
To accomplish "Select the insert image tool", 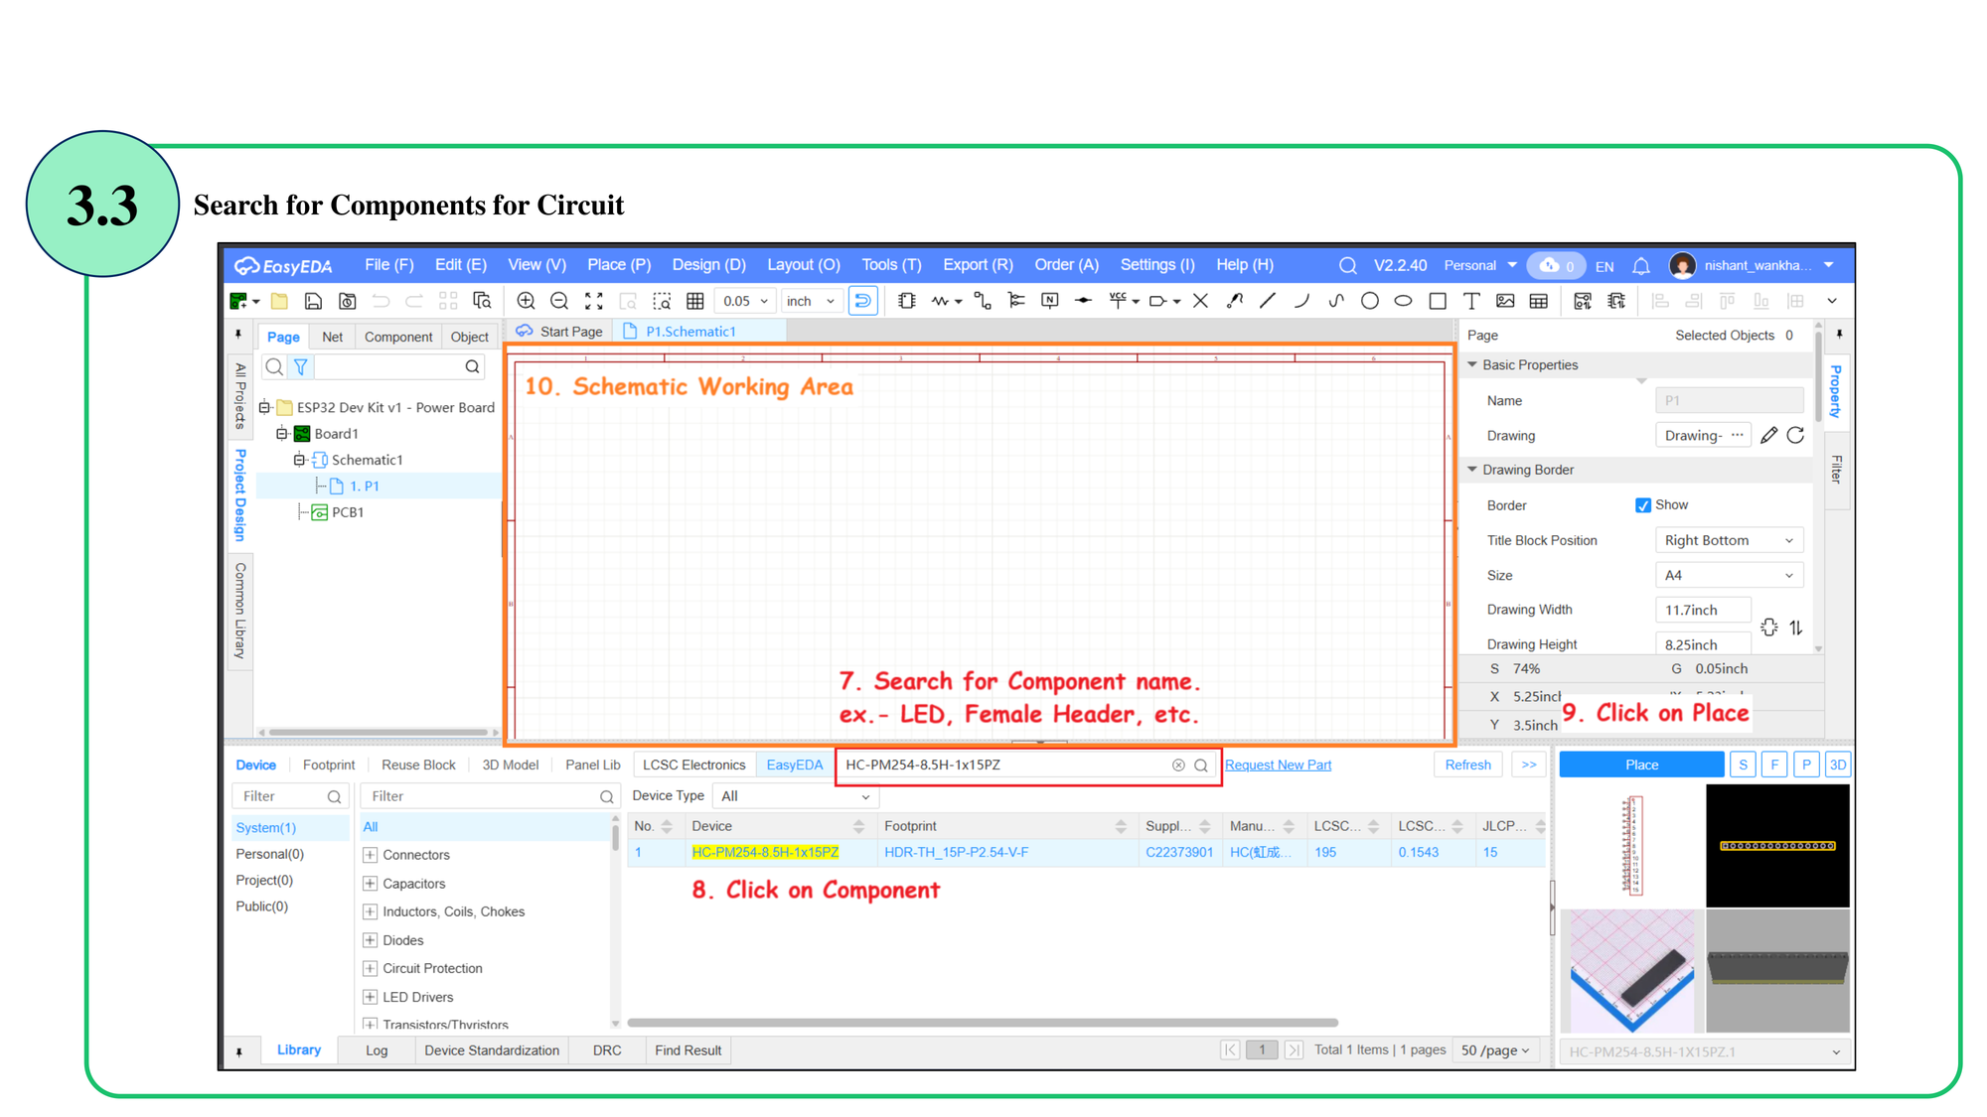I will (1505, 301).
